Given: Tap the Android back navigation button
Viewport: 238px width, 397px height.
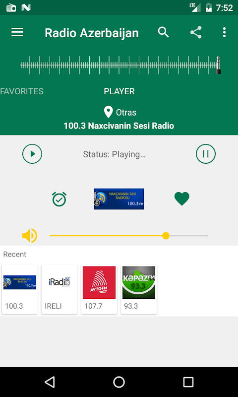Looking at the screenshot, I should tap(50, 382).
